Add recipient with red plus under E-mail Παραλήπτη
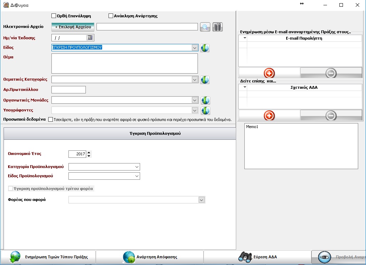The image size is (366, 265). click(269, 73)
